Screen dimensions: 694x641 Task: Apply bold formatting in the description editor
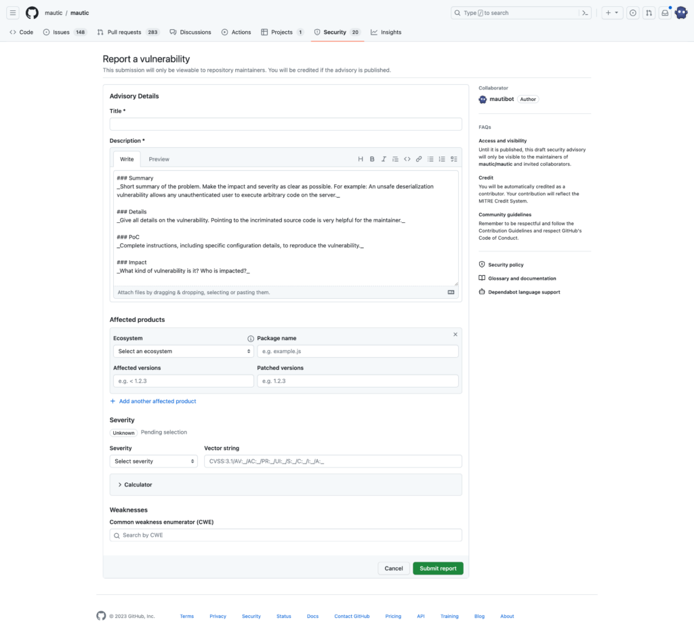pos(372,159)
